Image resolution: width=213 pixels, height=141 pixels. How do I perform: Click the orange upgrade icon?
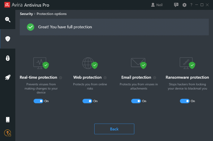pyautogui.click(x=8, y=133)
